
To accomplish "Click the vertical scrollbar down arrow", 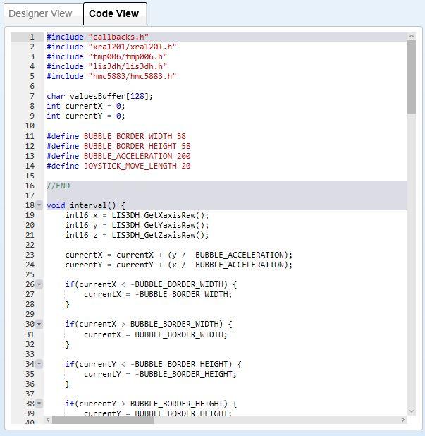I will click(411, 410).
